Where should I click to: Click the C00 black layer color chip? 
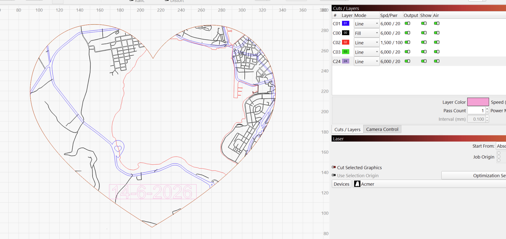(345, 33)
